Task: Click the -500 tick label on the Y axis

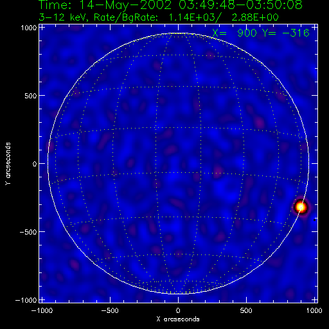Action: pos(28,232)
